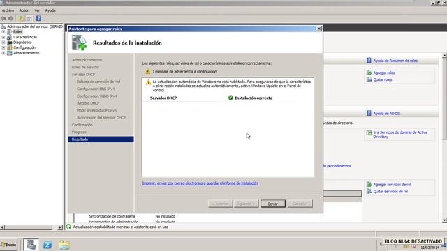Select the Ámbitos DHCP wizard step
The image size is (447, 251).
pyautogui.click(x=88, y=103)
